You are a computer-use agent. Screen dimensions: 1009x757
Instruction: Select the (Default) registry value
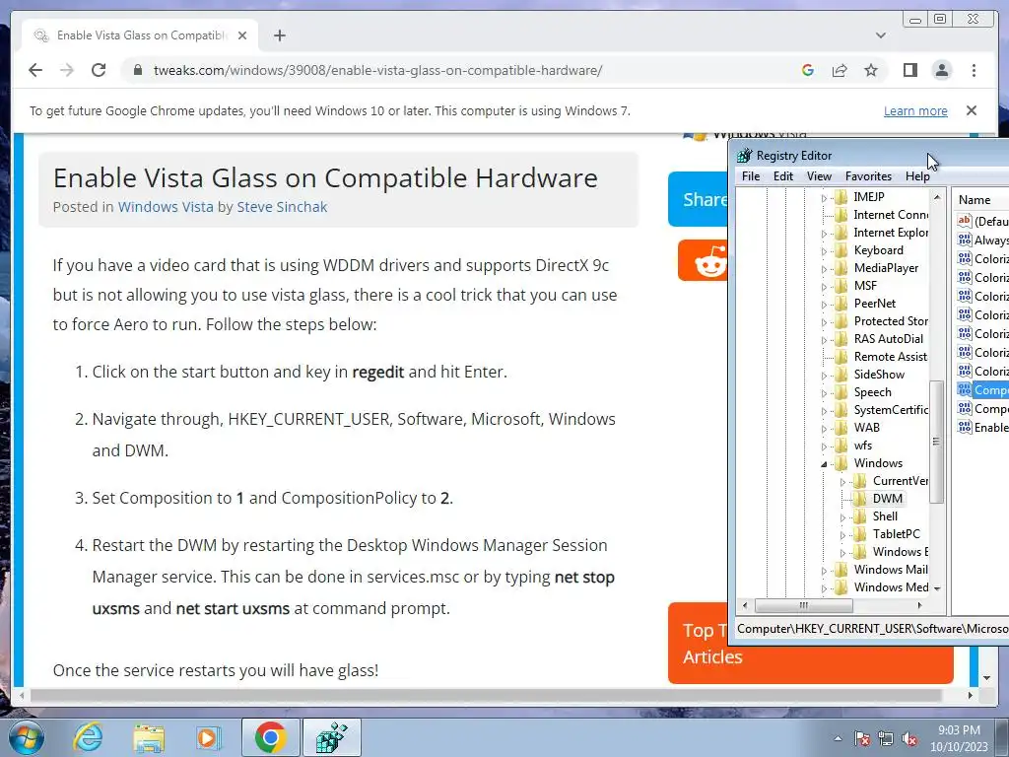[x=982, y=221]
